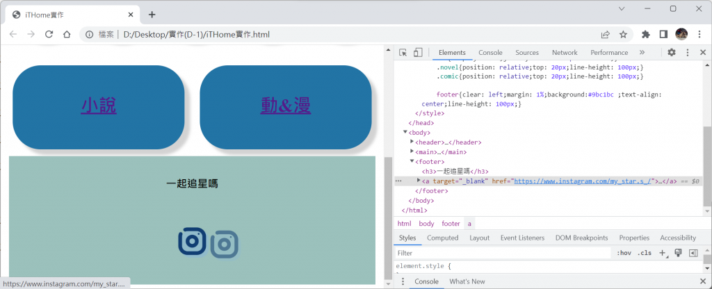
Task: Toggle computed styles sidebar icon
Action: 693,253
